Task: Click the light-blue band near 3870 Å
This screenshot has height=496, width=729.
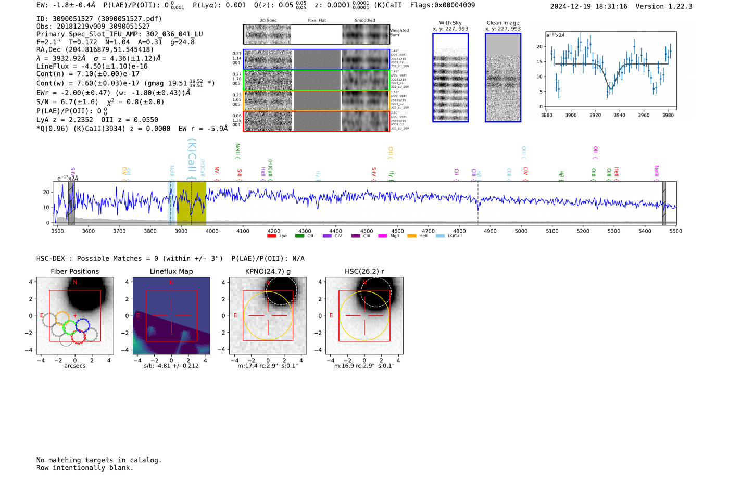Action: 171,203
